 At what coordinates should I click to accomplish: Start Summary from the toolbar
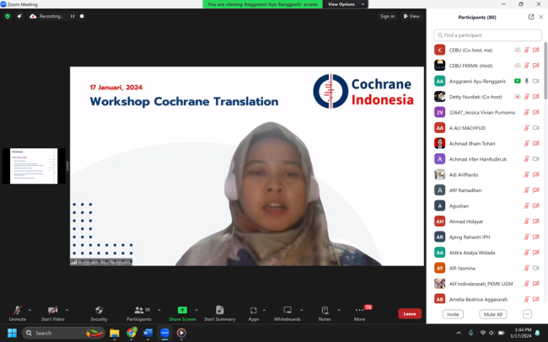click(x=219, y=313)
